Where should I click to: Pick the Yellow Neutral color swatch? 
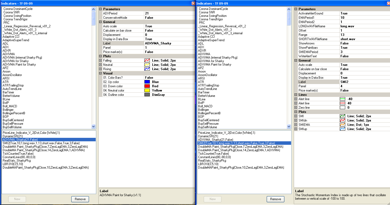(x=147, y=90)
